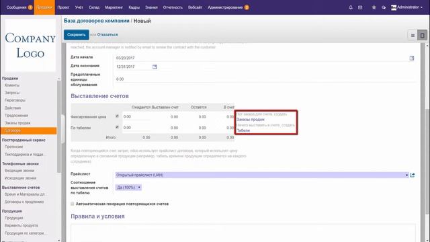Viewport: 430px width, 242px height.
Task: Open the envelope mail icon in top bar
Action: [x=360, y=7]
